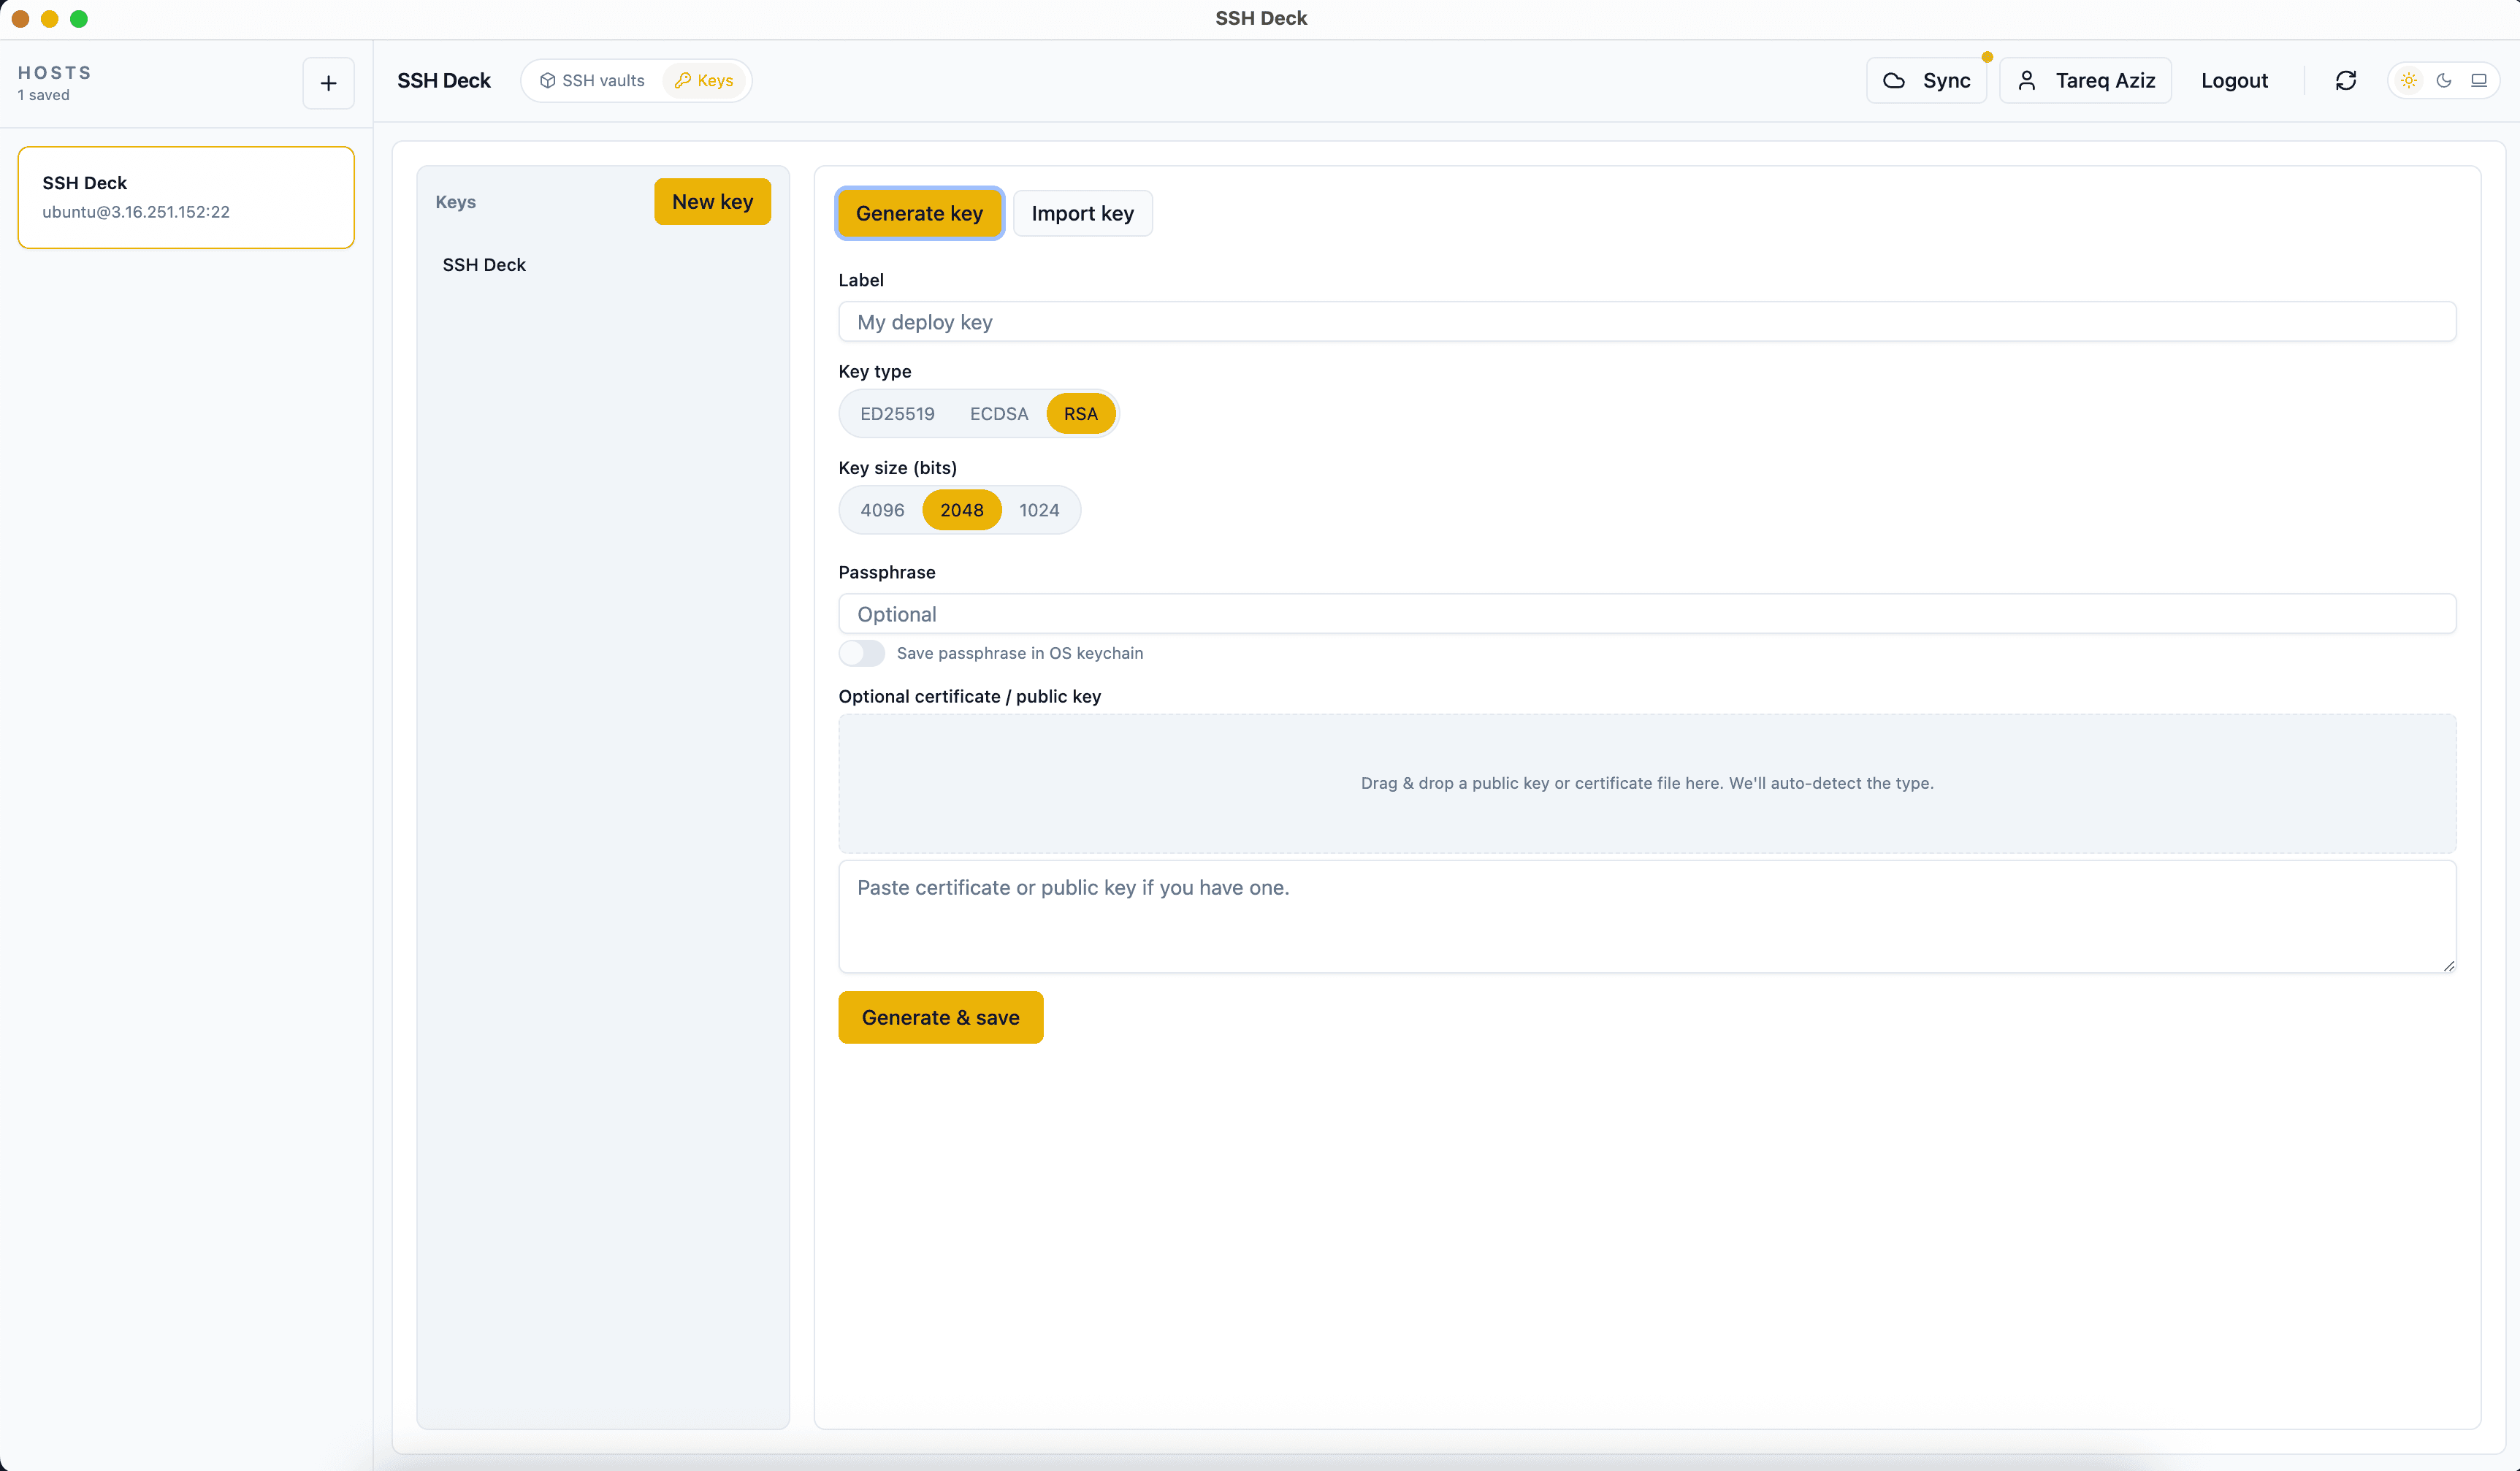This screenshot has height=1471, width=2520.
Task: Click the refresh icon in the header
Action: tap(2346, 80)
